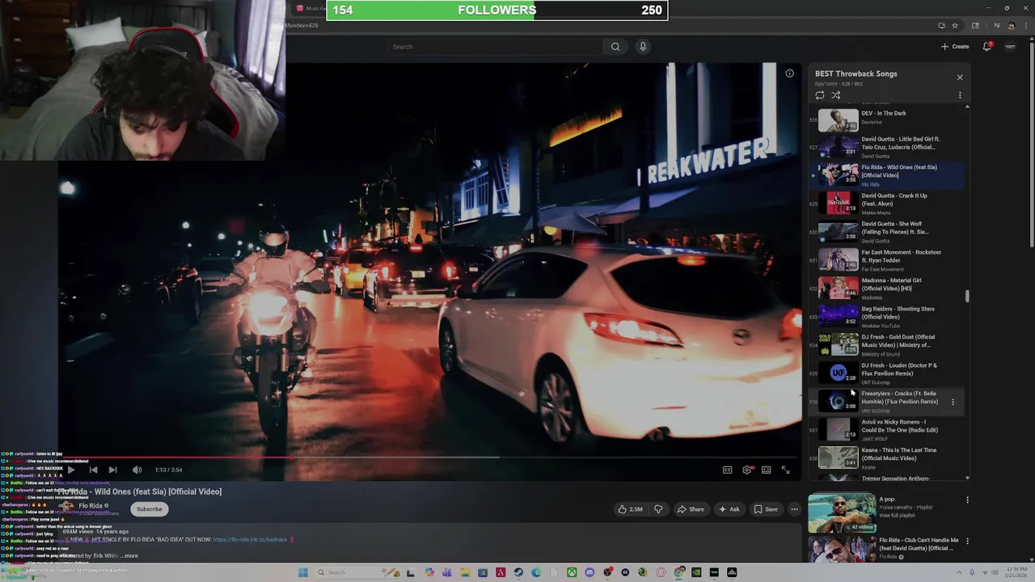1035x582 pixels.
Task: Start voice search with microphone icon
Action: tap(643, 47)
